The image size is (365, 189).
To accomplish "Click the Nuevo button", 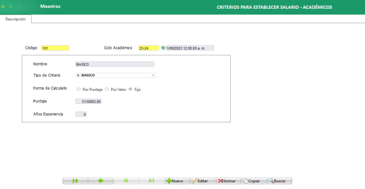I will click(177, 181).
